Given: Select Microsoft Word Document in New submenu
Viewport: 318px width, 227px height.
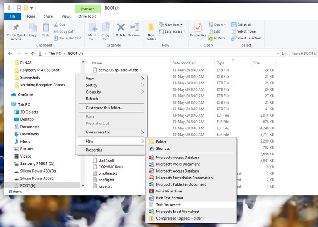Looking at the screenshot, I should pos(178,164).
